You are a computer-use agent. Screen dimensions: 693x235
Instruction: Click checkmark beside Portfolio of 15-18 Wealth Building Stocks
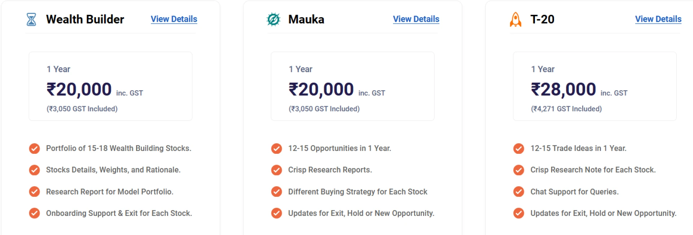pos(34,148)
